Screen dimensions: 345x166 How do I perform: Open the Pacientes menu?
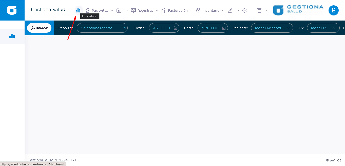100,10
